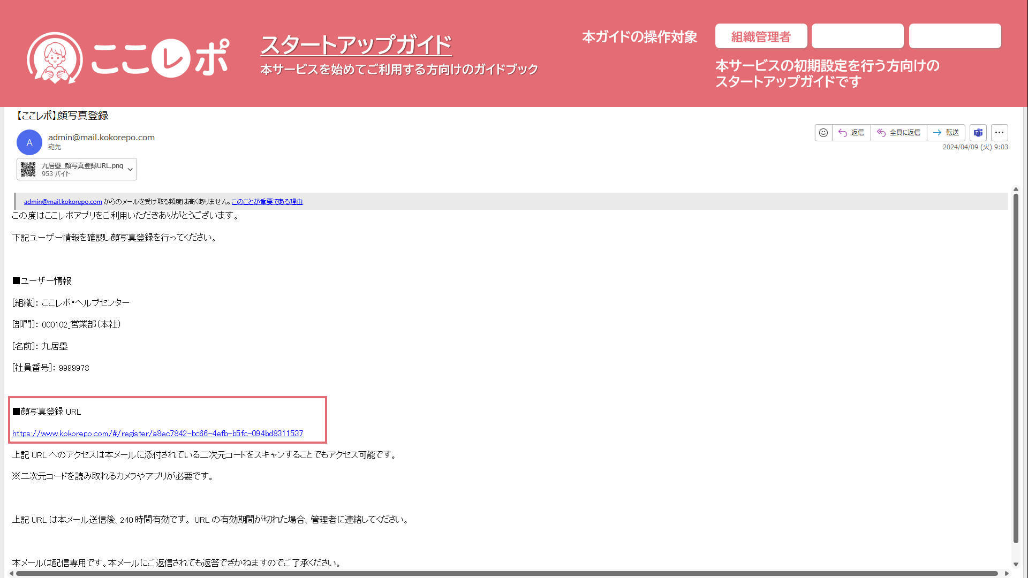1028x578 pixels.
Task: Click the sender name admin@mail.kokorepo.com
Action: [x=101, y=138]
